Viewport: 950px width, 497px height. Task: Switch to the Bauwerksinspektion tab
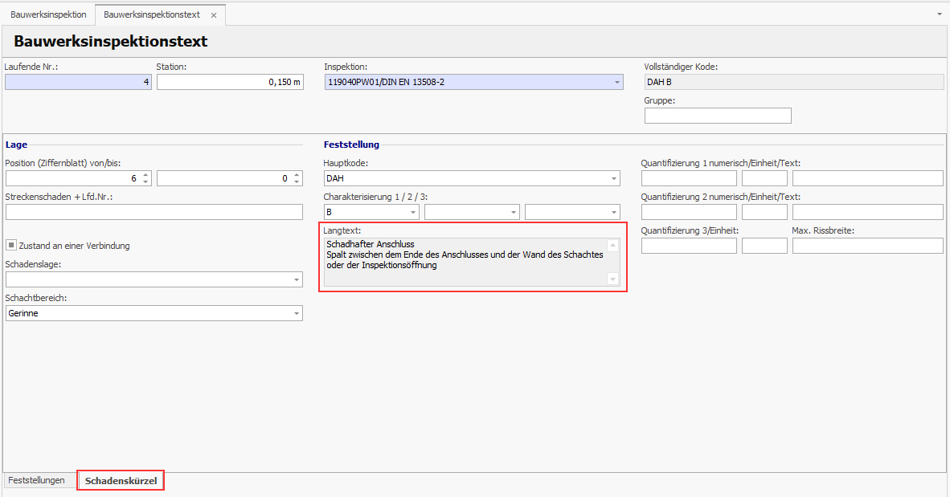pyautogui.click(x=48, y=15)
